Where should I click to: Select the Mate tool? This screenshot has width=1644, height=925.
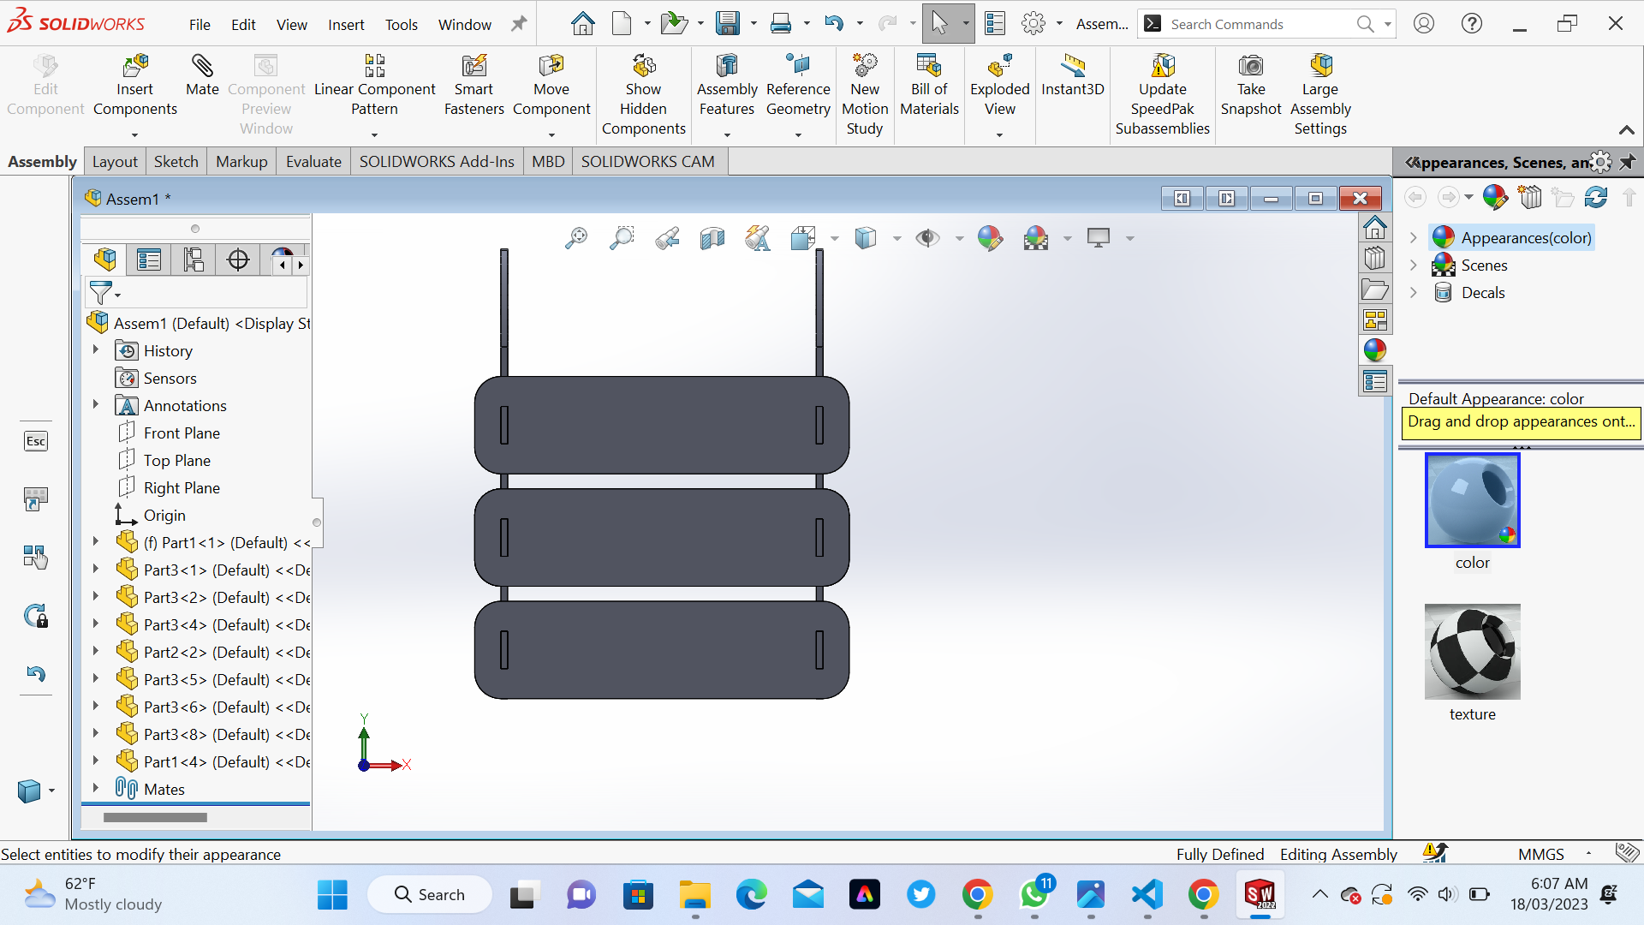point(202,75)
